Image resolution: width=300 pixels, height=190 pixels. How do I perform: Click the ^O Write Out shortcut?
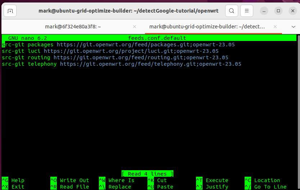[70, 180]
